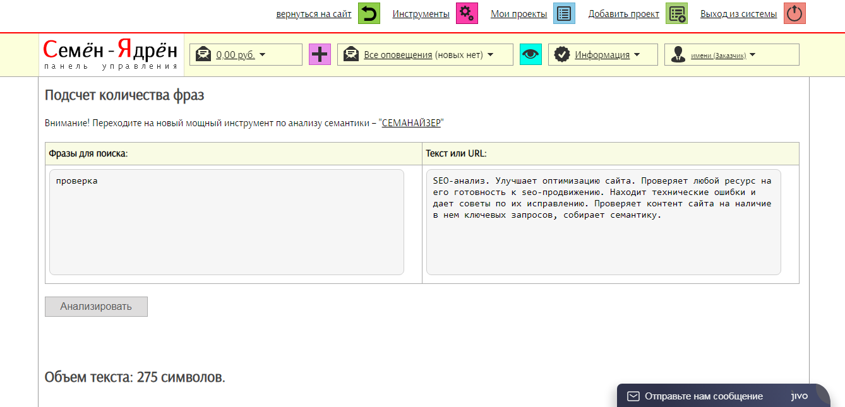
Task: Click the jivo brand label
Action: click(x=799, y=396)
